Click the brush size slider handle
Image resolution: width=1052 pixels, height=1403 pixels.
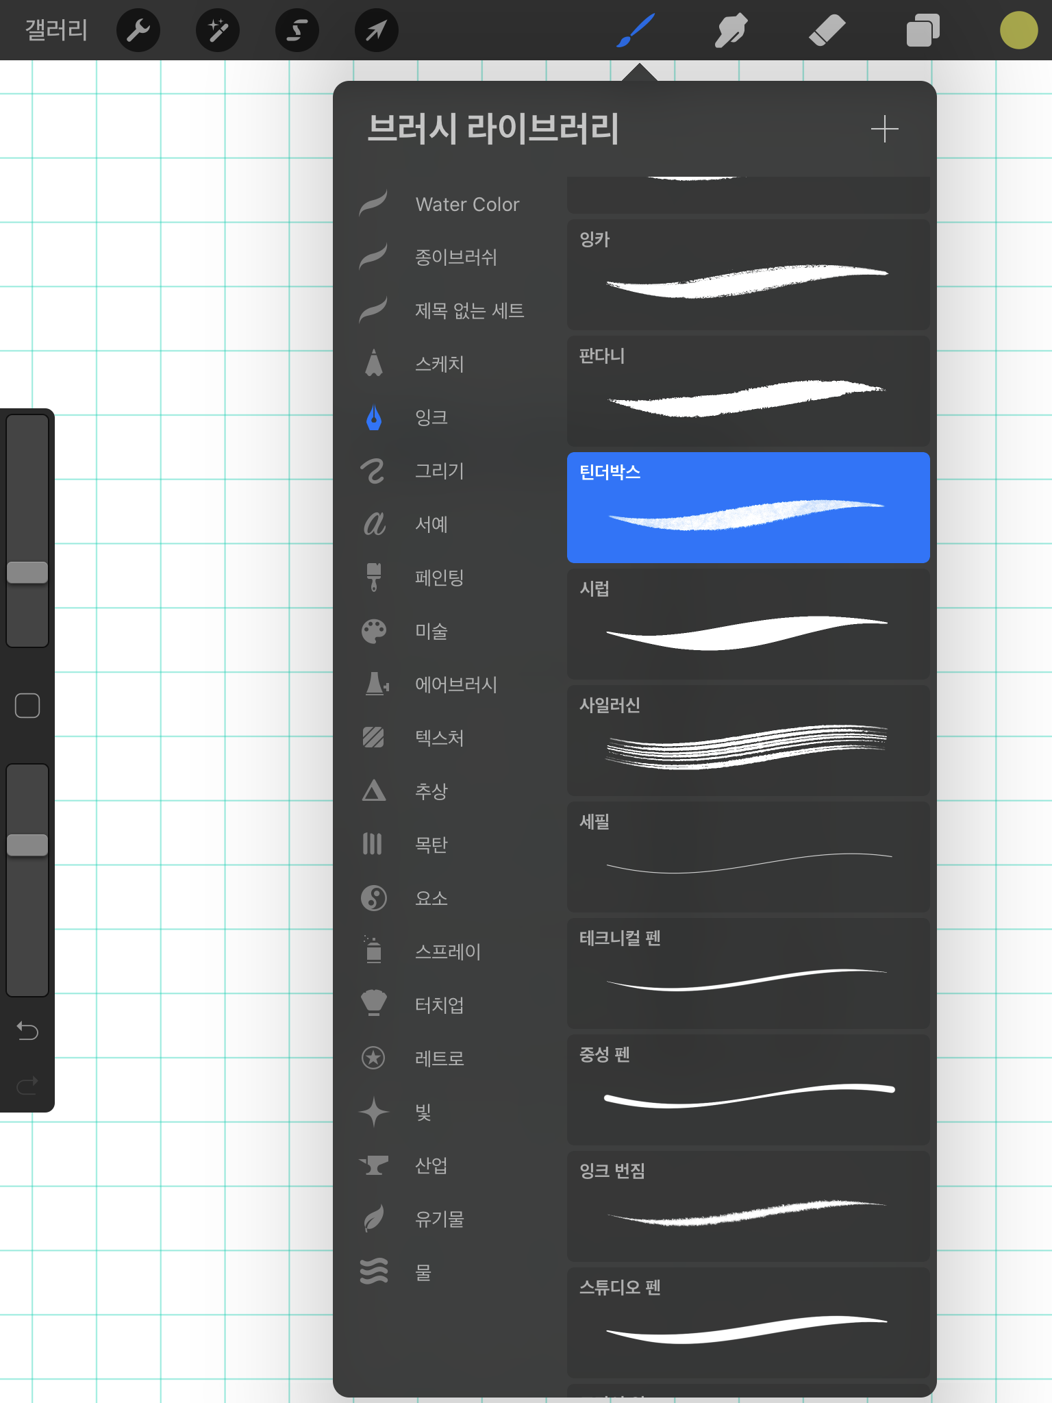(27, 572)
